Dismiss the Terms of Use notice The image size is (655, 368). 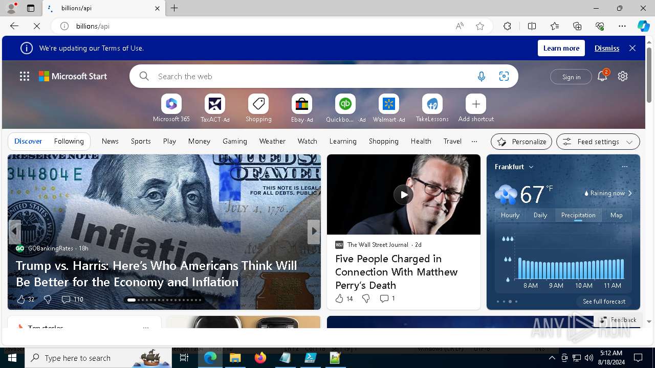point(607,48)
